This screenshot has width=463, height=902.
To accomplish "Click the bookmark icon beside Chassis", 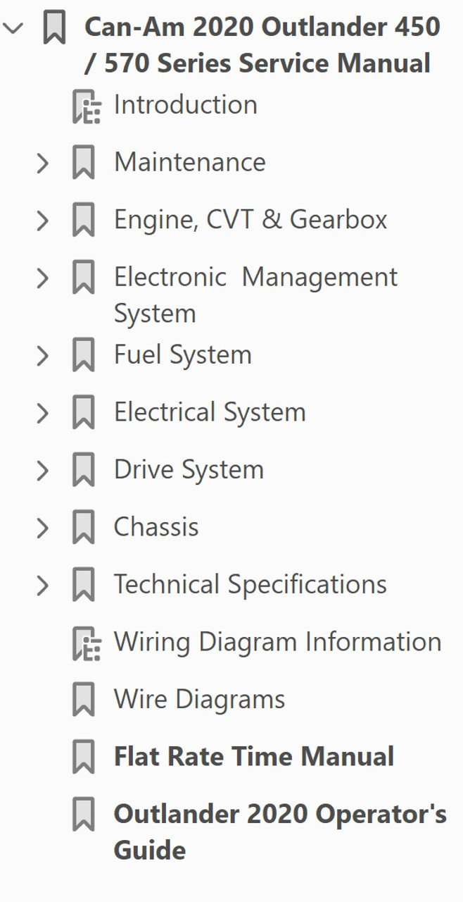I will 84,527.
